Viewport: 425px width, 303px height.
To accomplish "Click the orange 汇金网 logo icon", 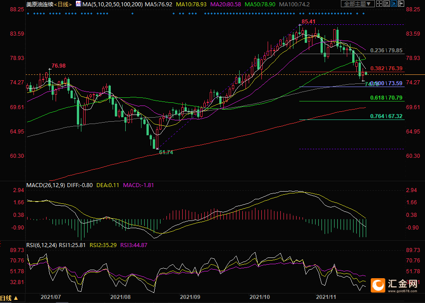I will click(378, 285).
